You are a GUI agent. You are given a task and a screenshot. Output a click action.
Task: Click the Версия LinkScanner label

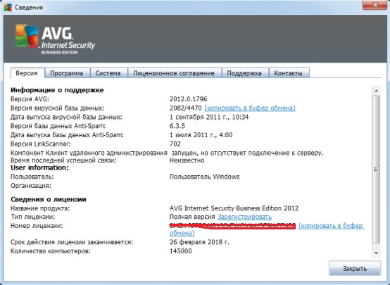coord(41,144)
